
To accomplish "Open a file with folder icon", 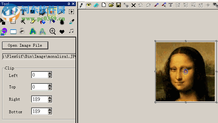I will tap(111, 5).
